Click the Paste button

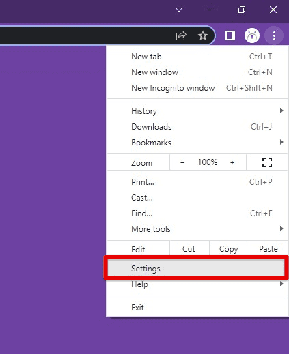[x=269, y=249]
